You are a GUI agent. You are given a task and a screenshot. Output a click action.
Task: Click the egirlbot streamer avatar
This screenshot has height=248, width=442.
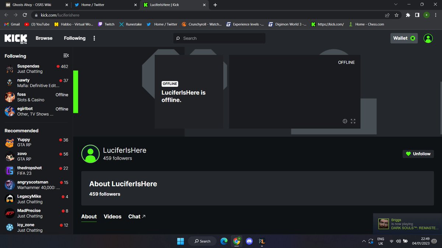(x=10, y=111)
